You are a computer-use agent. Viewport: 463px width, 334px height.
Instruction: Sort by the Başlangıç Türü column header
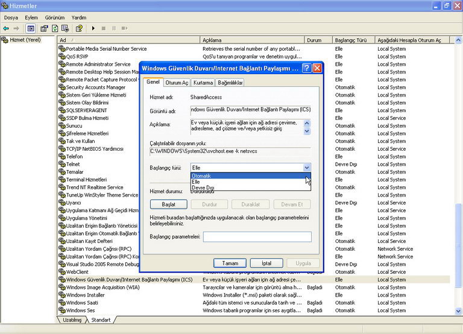click(x=353, y=40)
